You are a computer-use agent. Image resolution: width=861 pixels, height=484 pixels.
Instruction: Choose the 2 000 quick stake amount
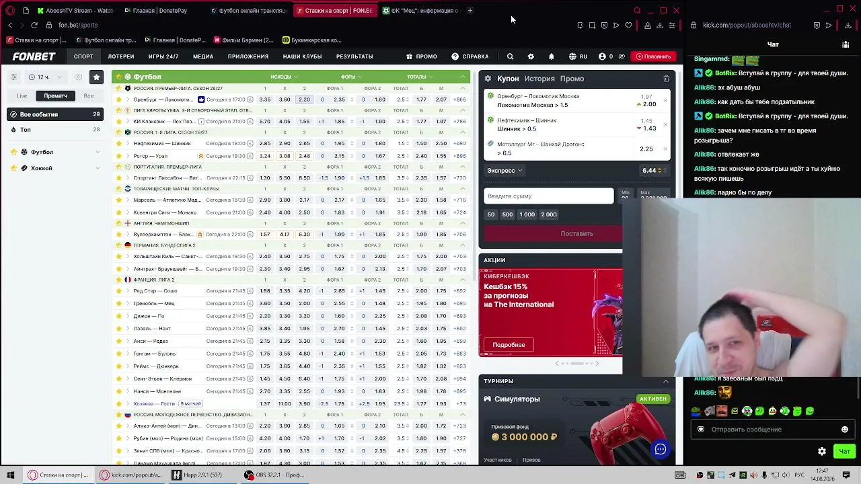coord(549,214)
